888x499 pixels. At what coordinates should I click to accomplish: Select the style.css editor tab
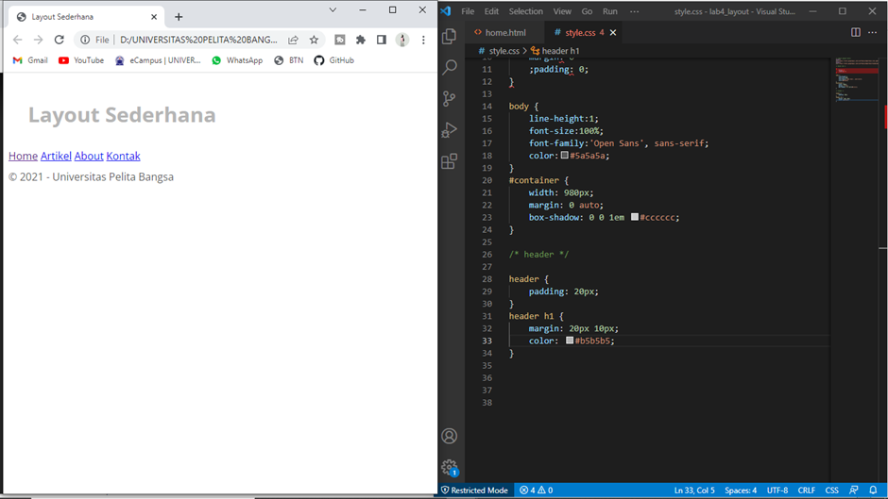(x=578, y=33)
